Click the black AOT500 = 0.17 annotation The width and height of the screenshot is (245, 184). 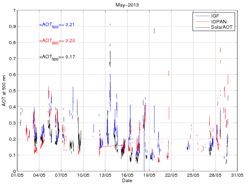click(x=57, y=57)
